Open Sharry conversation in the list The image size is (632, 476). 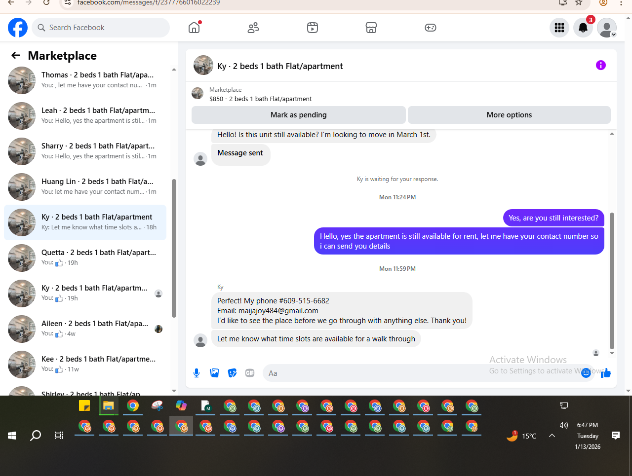(85, 151)
